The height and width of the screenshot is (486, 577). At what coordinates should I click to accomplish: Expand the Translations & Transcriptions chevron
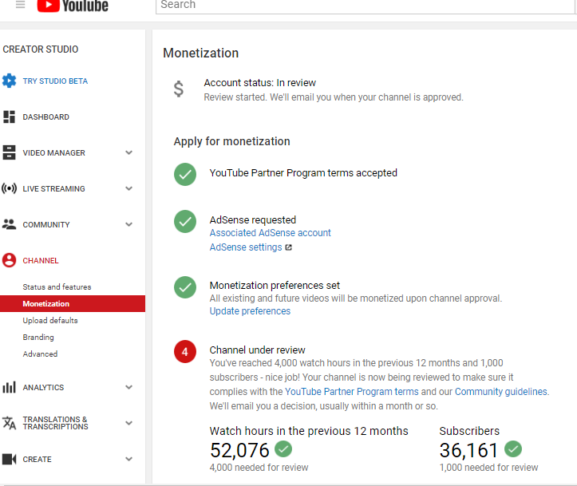[x=128, y=423]
